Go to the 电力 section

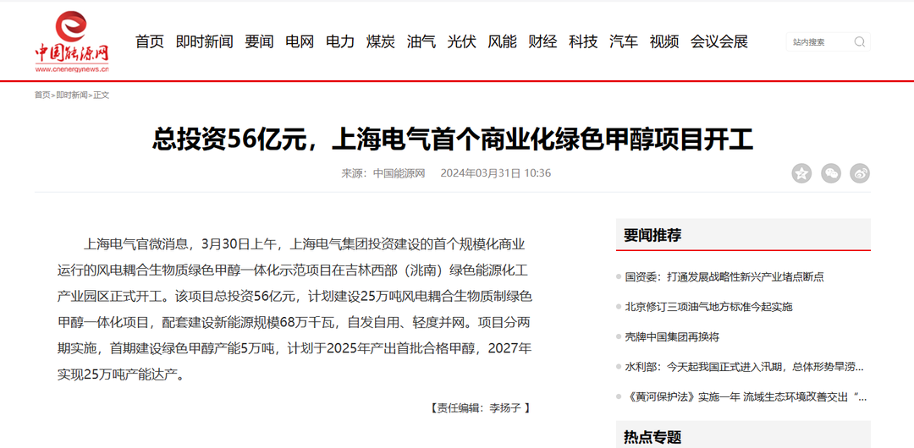coord(340,41)
